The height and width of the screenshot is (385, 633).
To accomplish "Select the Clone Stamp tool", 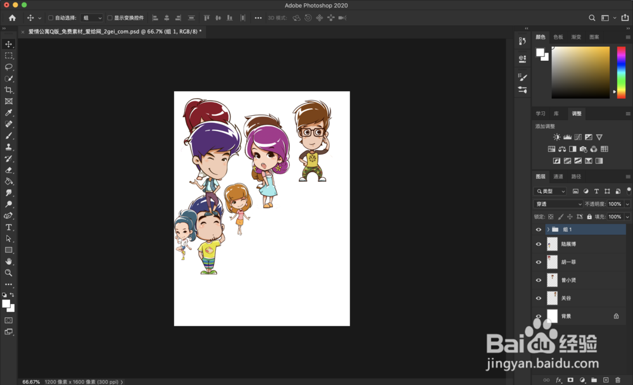I will pos(8,147).
